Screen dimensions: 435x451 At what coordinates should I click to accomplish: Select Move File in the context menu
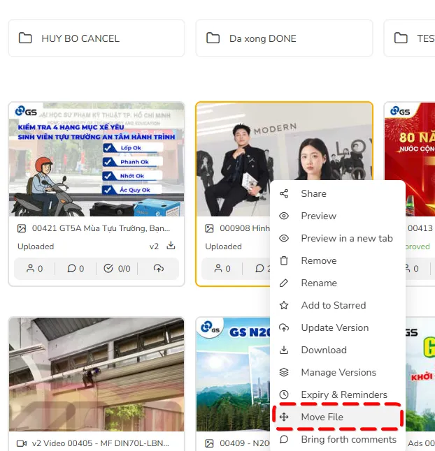[x=338, y=417]
